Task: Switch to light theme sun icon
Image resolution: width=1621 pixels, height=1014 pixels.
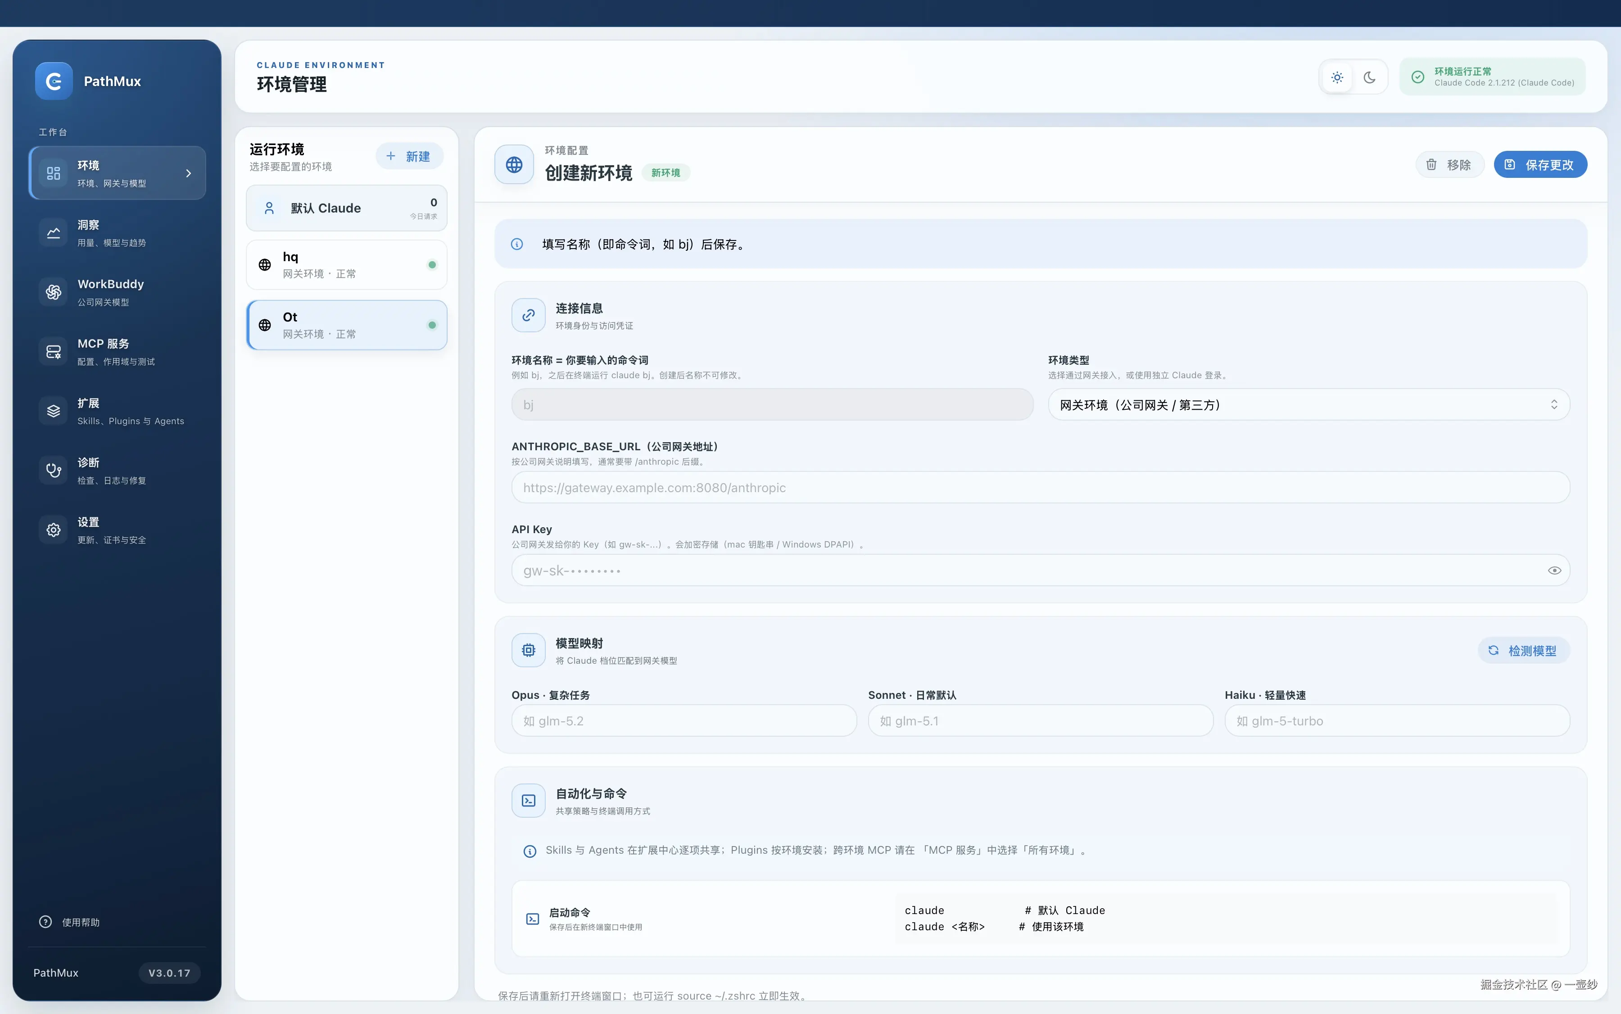Action: point(1337,78)
